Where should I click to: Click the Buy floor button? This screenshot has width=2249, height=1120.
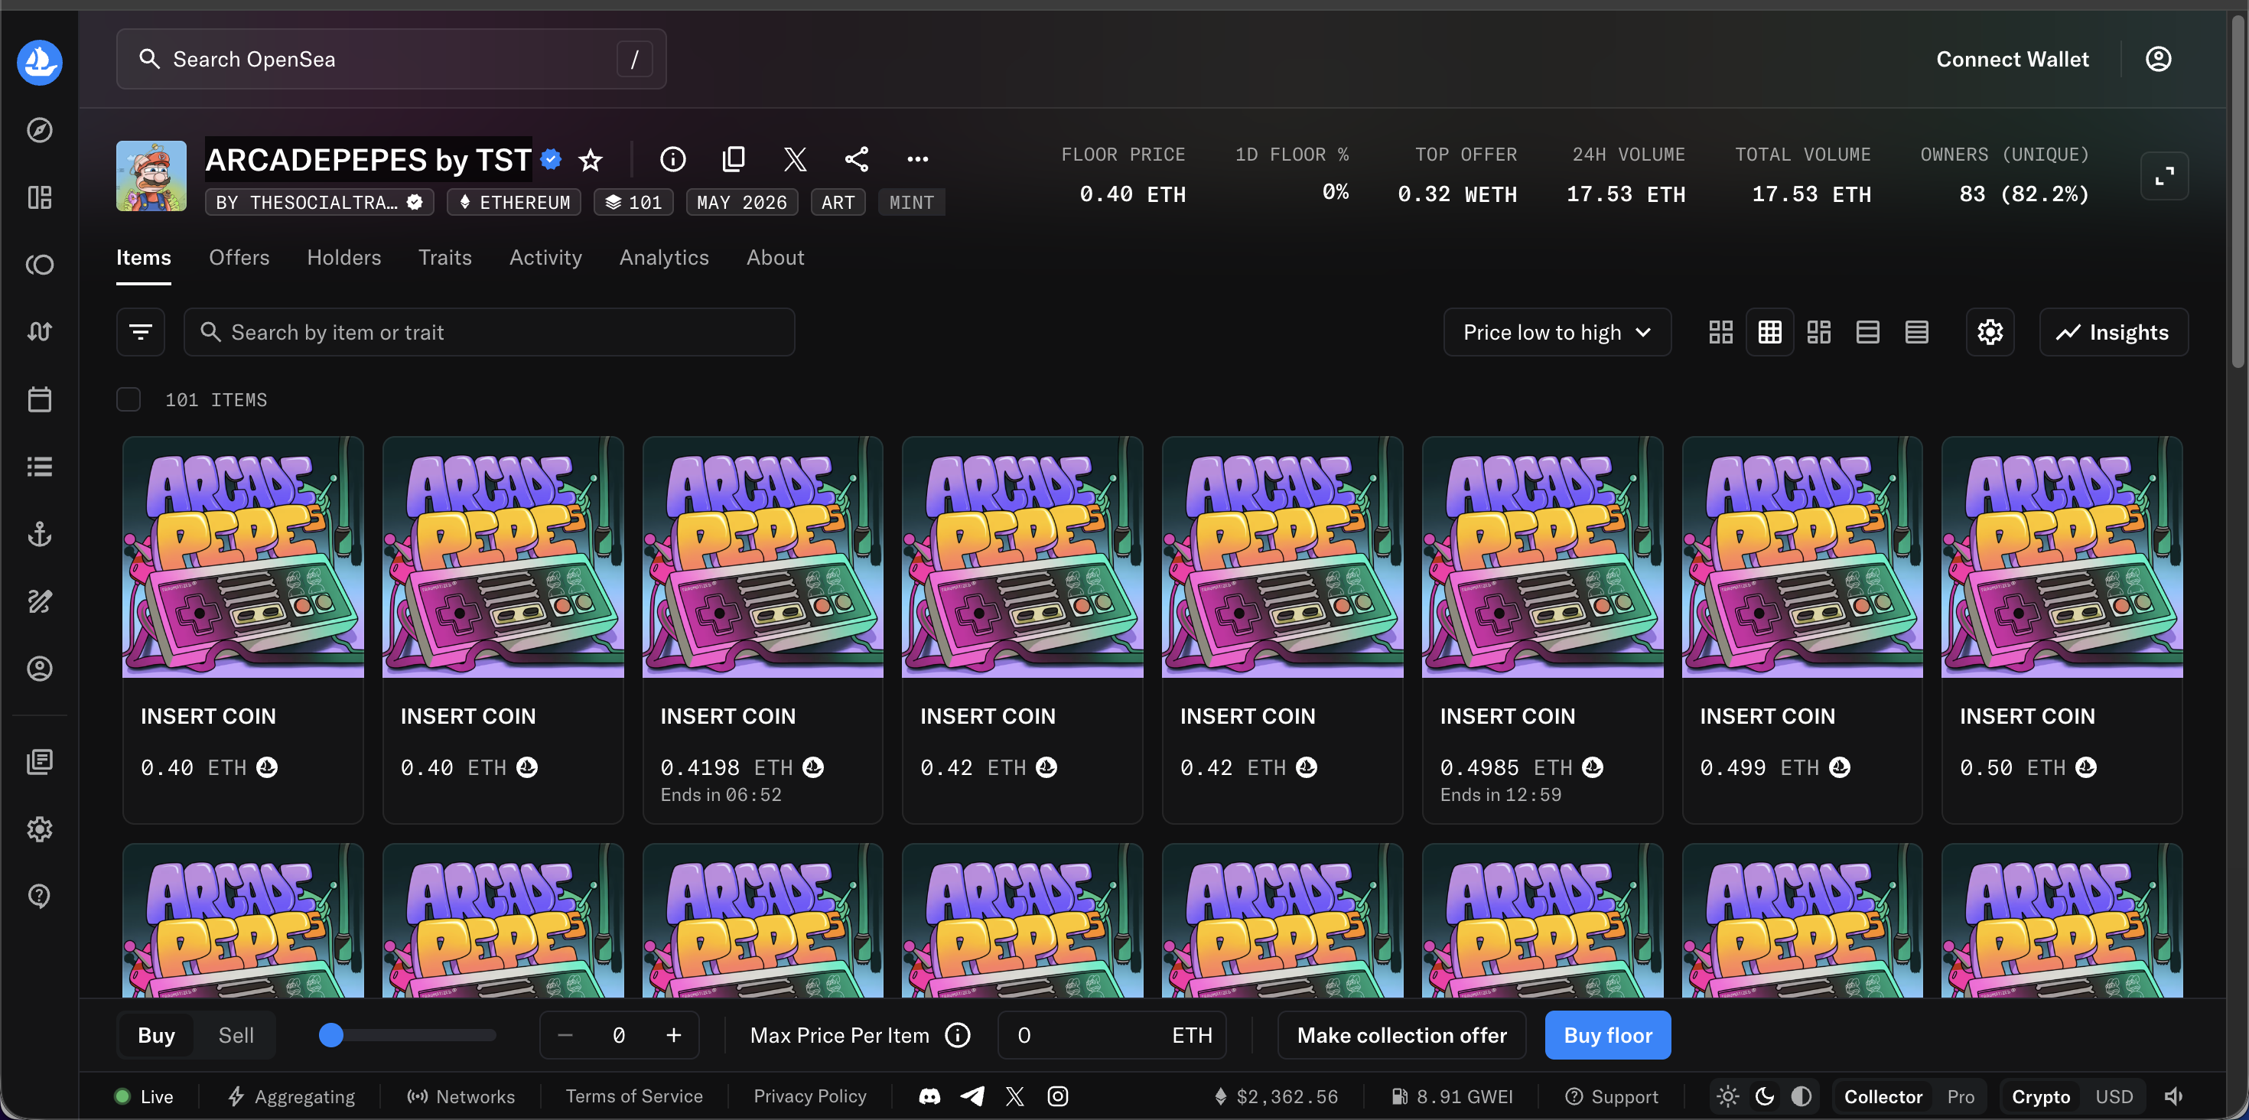(x=1607, y=1034)
